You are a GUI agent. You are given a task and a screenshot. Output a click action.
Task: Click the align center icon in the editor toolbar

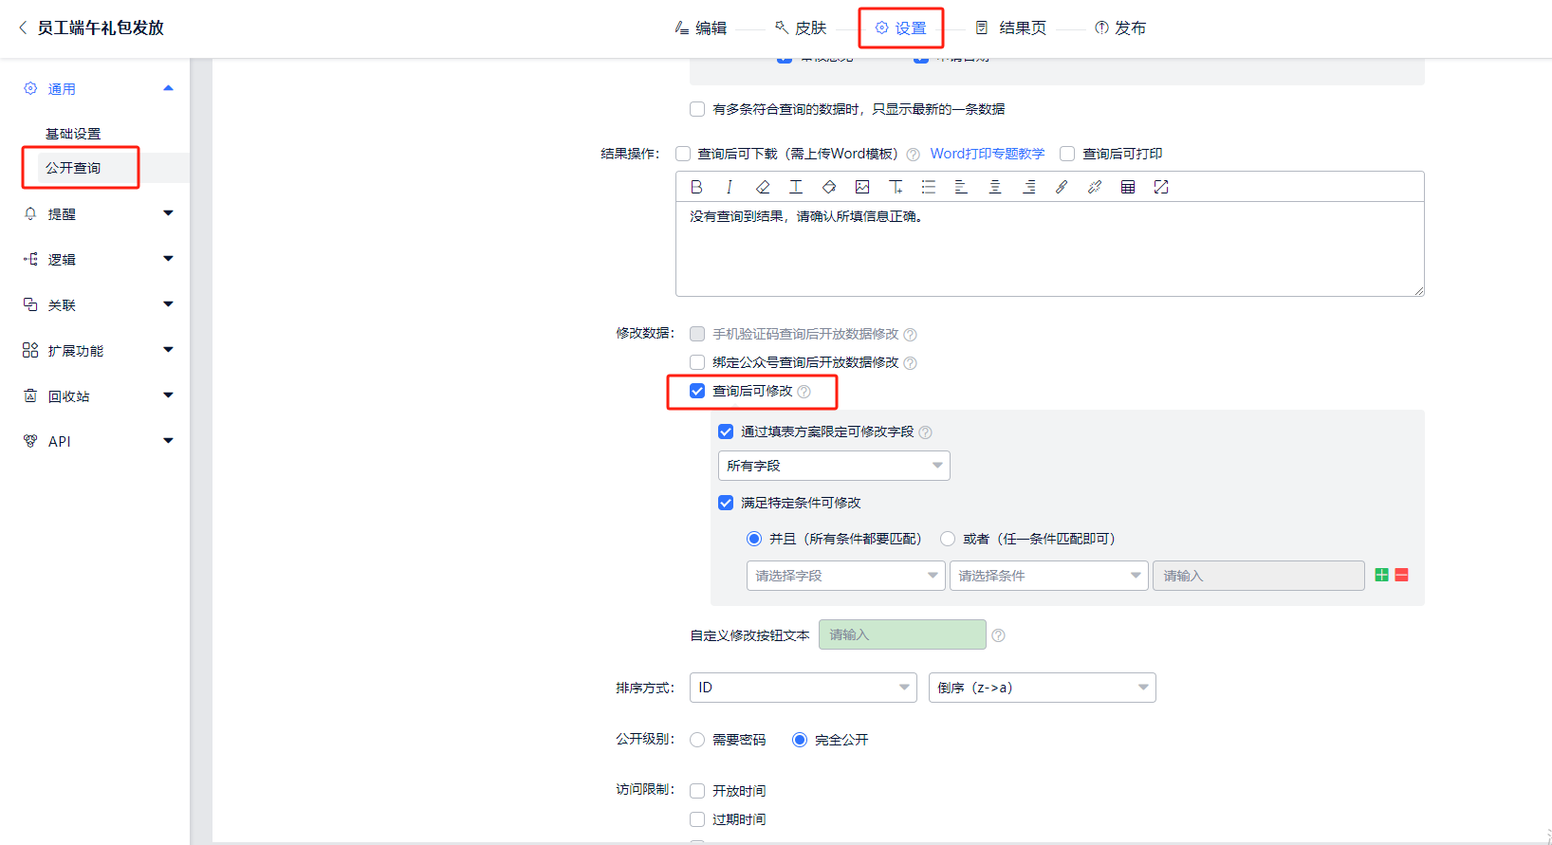(995, 187)
